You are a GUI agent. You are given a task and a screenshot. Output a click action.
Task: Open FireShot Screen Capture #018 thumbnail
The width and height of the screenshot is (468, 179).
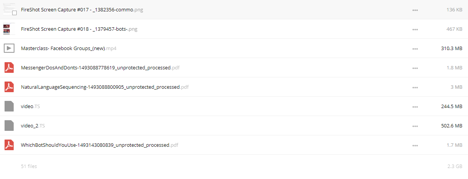point(9,29)
